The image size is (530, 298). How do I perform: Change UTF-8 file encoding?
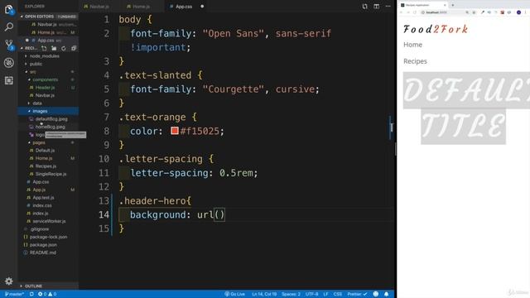point(311,294)
